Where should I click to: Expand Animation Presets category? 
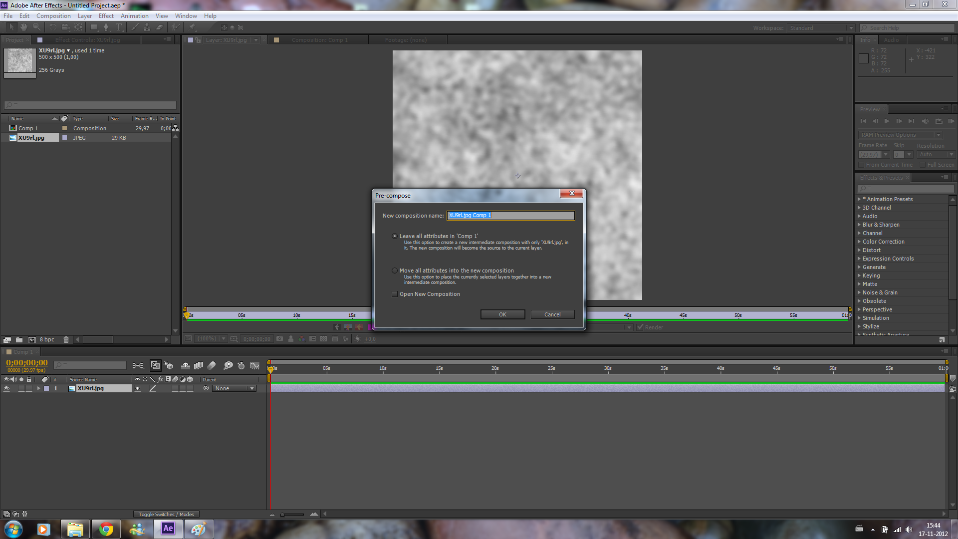pyautogui.click(x=859, y=199)
